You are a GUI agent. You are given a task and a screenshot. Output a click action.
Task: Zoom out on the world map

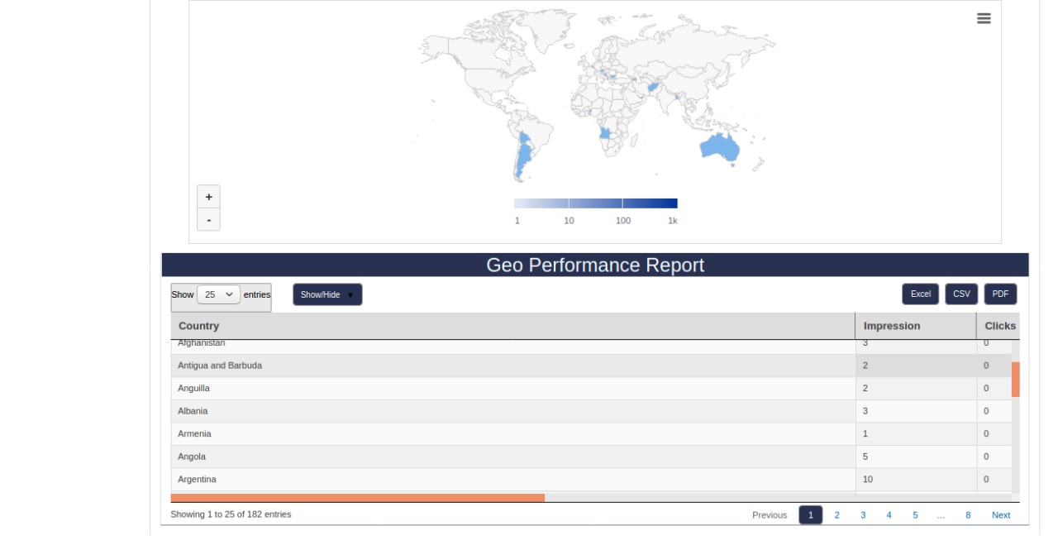[208, 220]
